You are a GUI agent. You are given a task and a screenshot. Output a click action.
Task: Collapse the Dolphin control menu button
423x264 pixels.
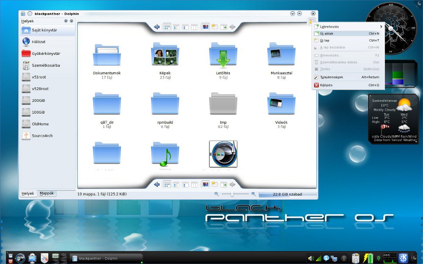tap(312, 21)
